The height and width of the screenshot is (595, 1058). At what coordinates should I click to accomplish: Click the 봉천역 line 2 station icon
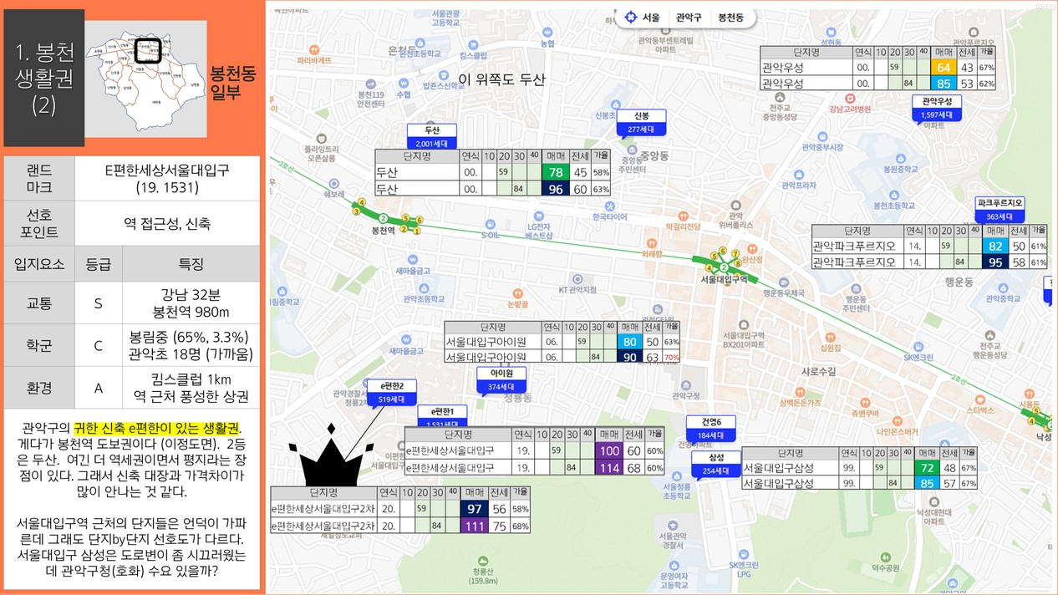pyautogui.click(x=384, y=218)
